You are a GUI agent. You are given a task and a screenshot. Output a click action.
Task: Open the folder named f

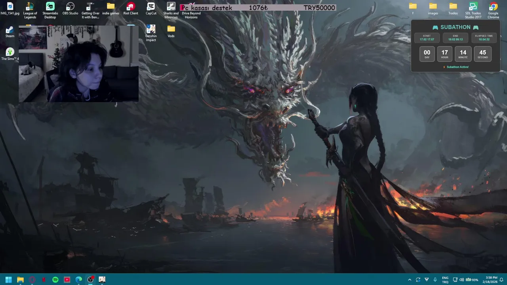pyautogui.click(x=413, y=9)
